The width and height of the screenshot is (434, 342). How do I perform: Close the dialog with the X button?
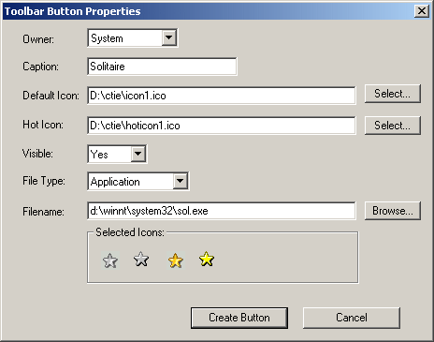[422, 11]
